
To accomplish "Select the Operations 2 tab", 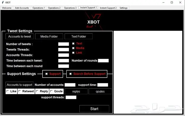I will [x=54, y=8].
